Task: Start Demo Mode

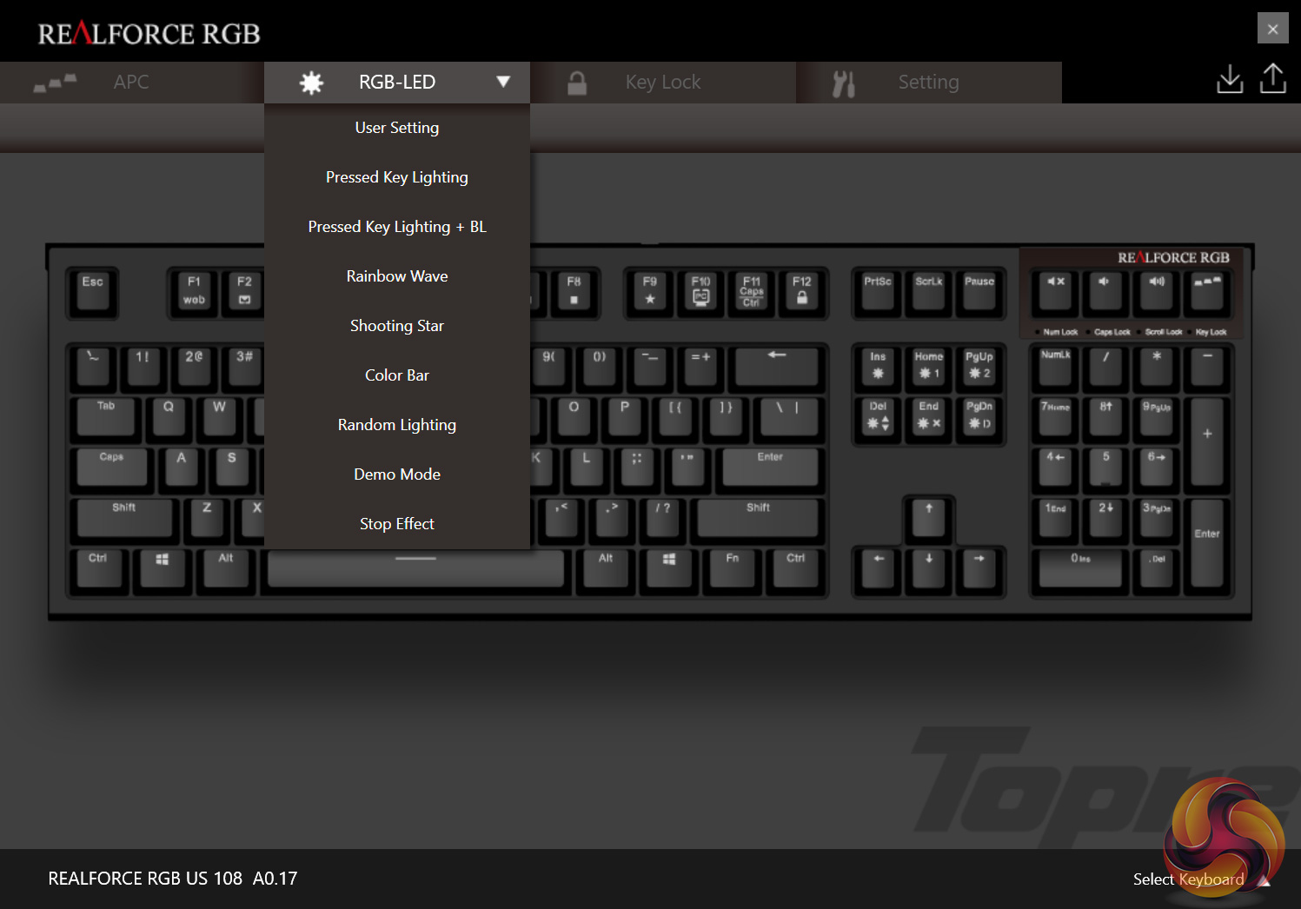Action: 397,474
